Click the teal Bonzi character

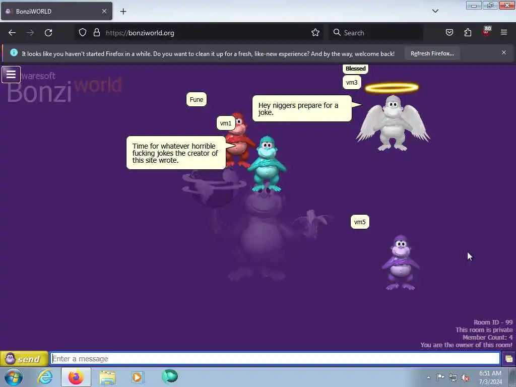point(267,164)
